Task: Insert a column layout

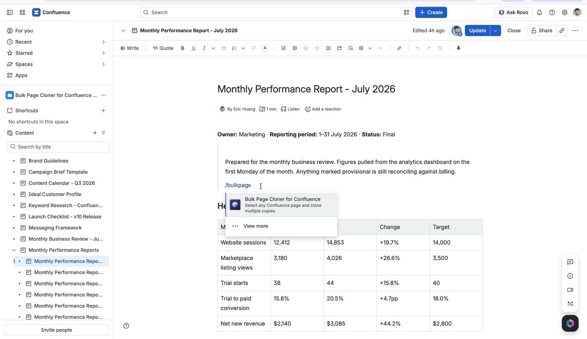Action: [328, 48]
